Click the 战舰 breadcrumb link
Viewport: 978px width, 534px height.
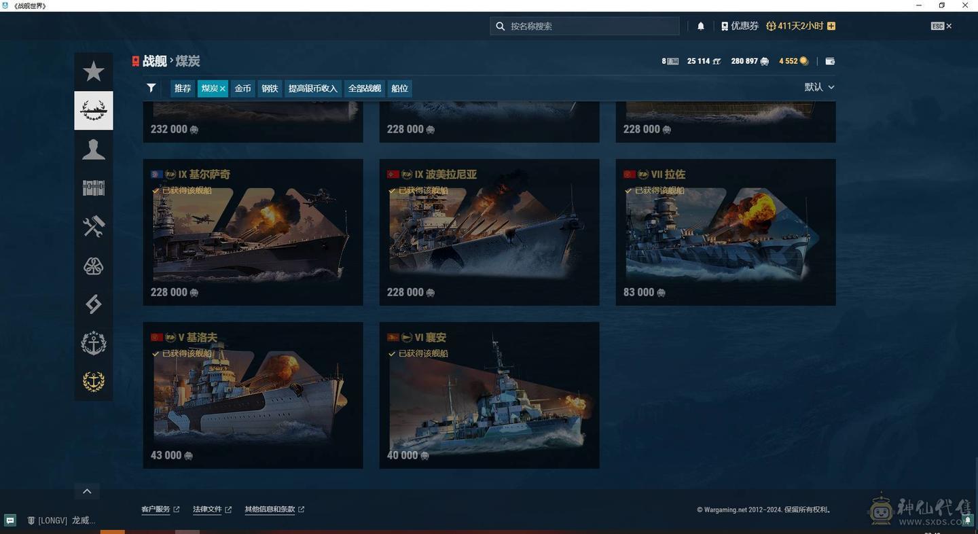154,61
